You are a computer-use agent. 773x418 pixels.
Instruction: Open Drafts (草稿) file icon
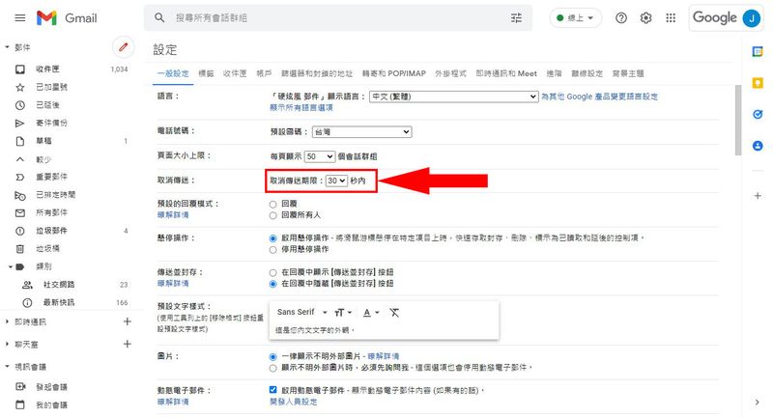coord(20,141)
